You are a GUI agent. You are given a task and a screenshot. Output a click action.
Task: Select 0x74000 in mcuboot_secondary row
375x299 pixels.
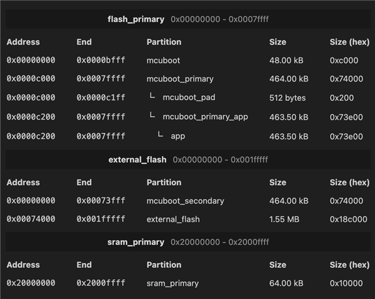coord(346,201)
